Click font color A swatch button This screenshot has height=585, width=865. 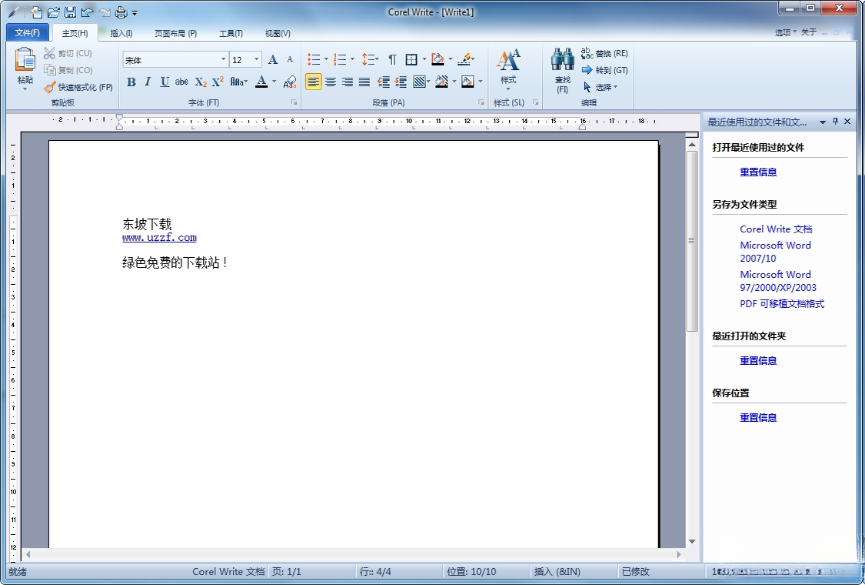point(261,82)
